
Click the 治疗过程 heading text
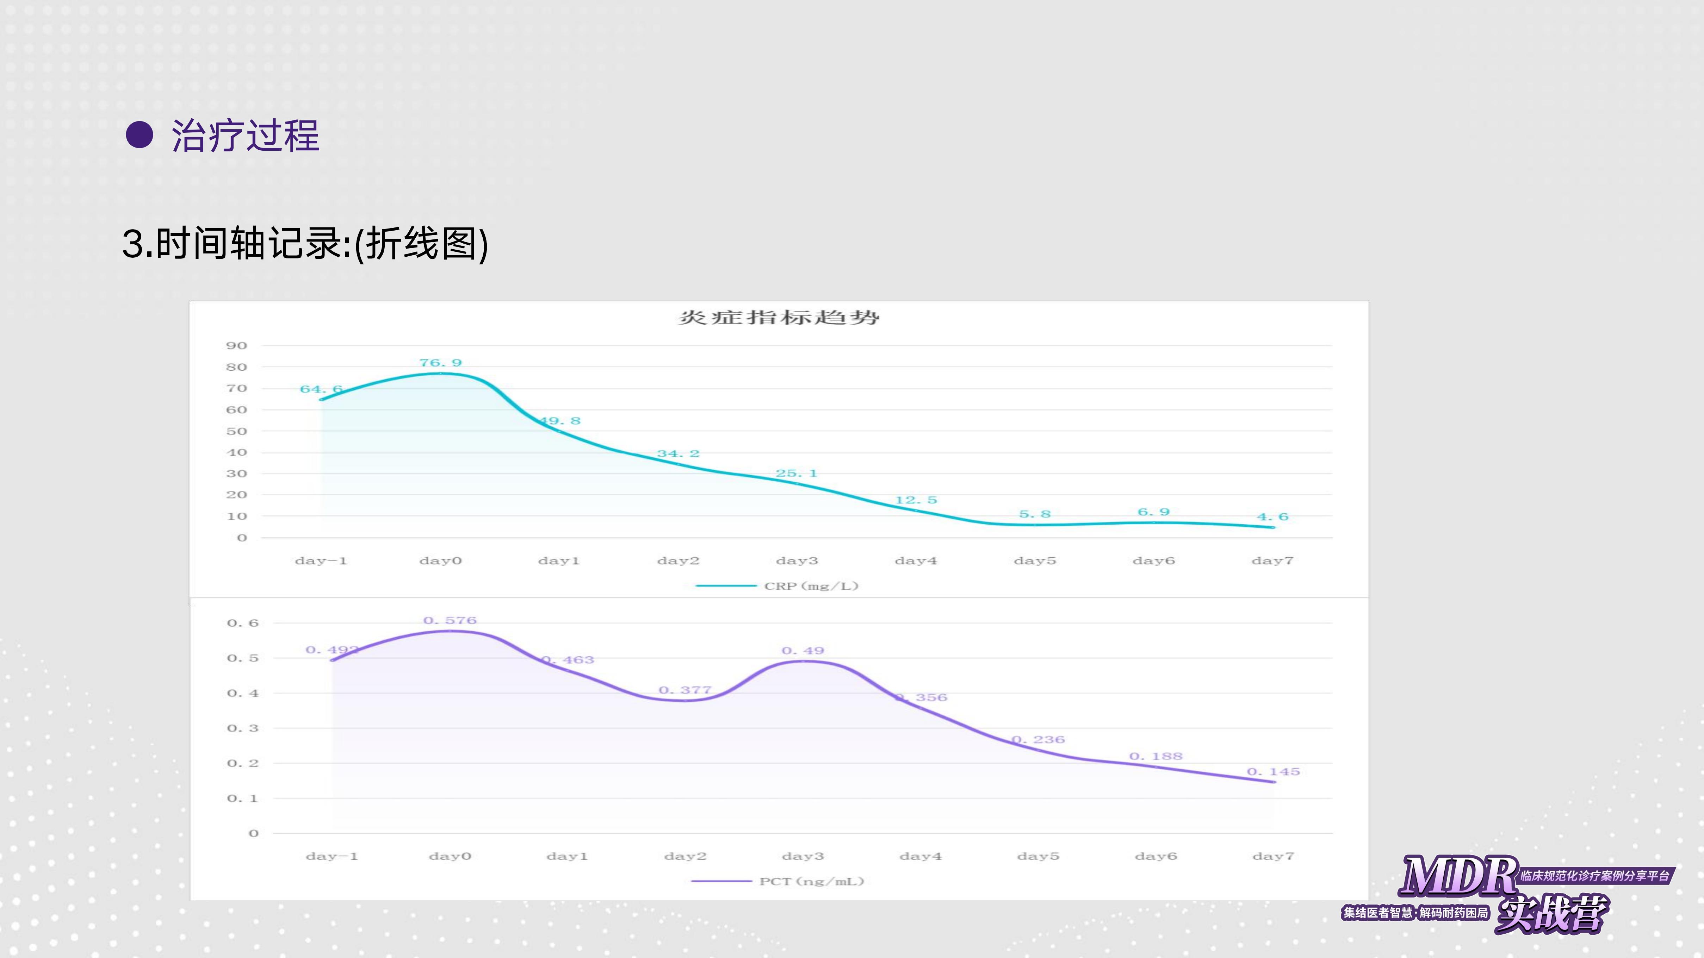tap(246, 136)
